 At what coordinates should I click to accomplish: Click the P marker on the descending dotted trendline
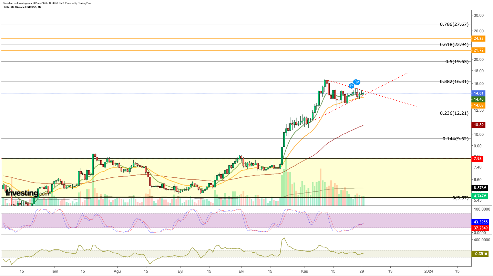point(351,86)
